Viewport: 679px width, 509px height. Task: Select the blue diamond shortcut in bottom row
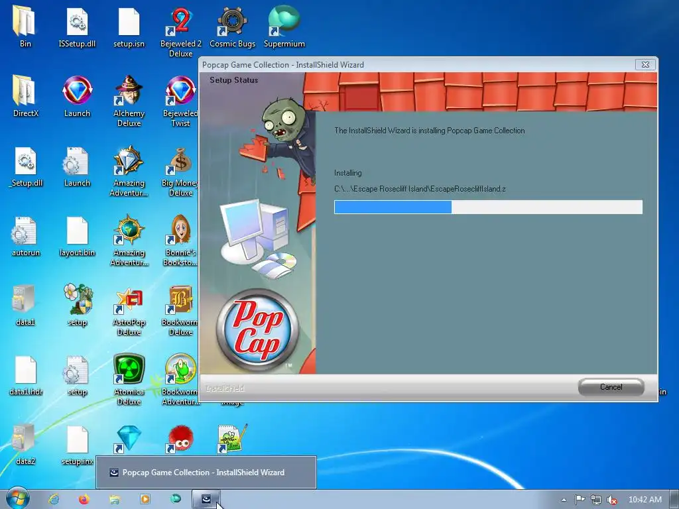tap(129, 439)
